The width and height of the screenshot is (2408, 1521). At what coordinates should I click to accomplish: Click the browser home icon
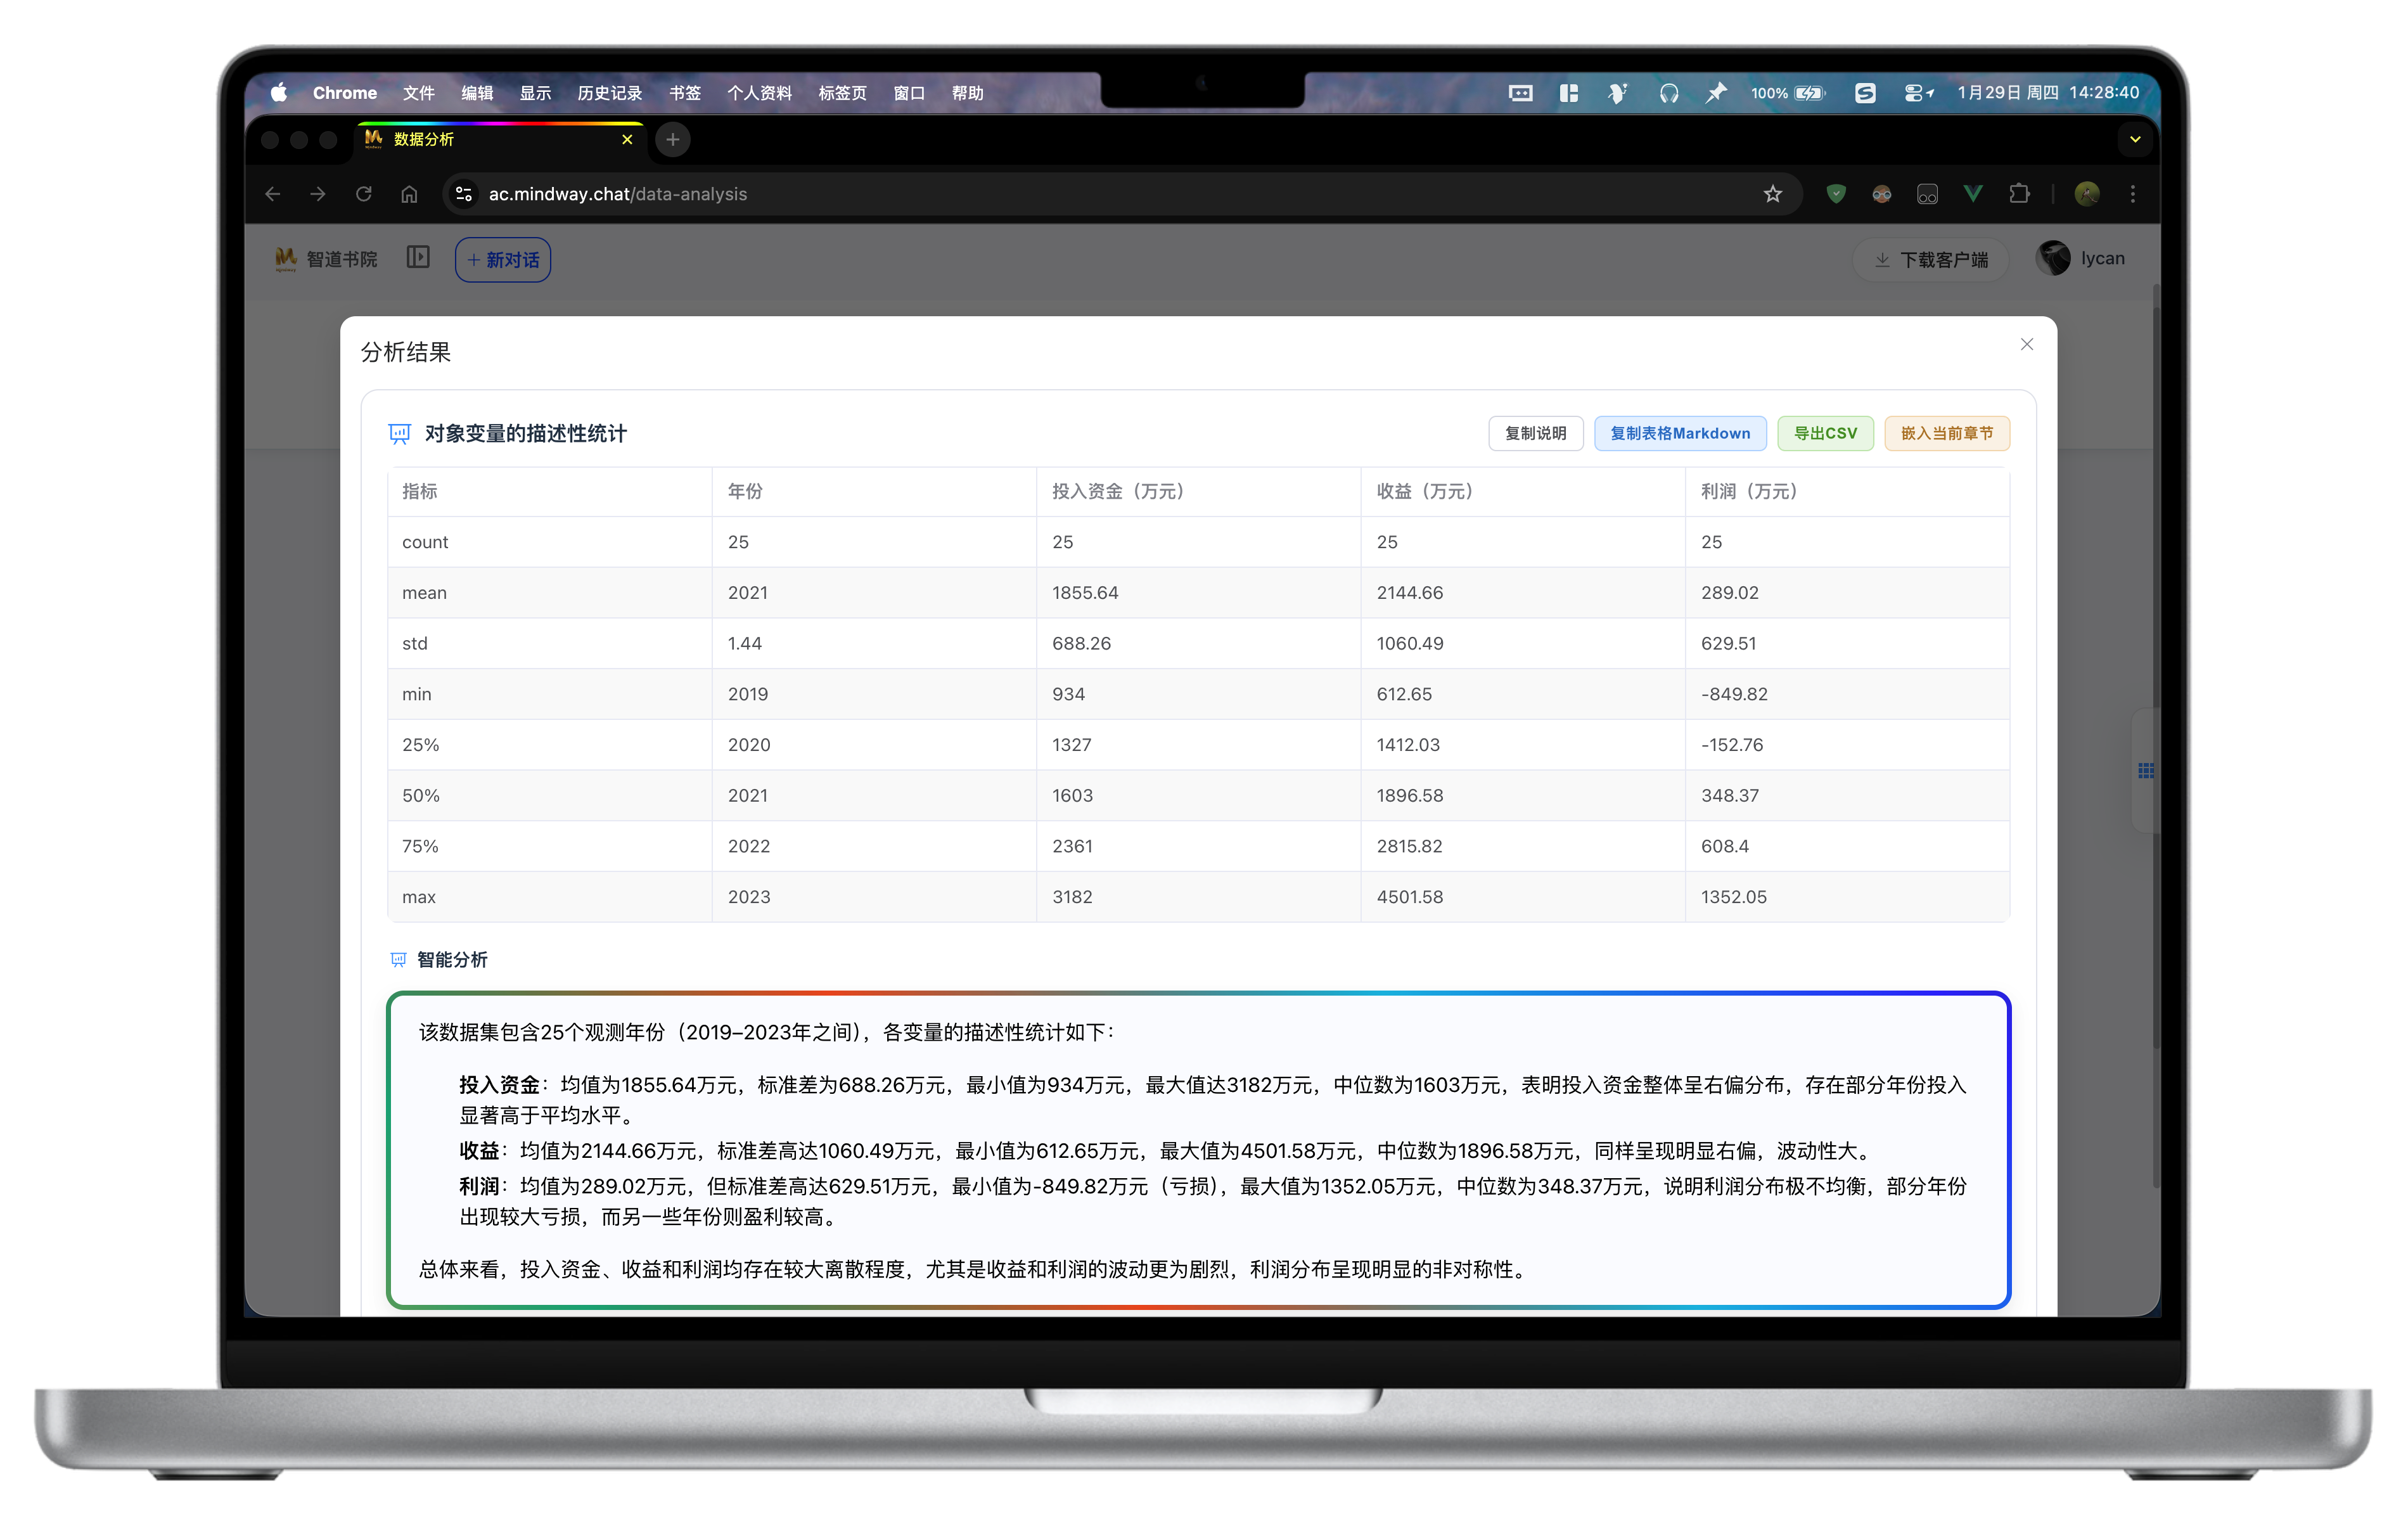tap(409, 194)
